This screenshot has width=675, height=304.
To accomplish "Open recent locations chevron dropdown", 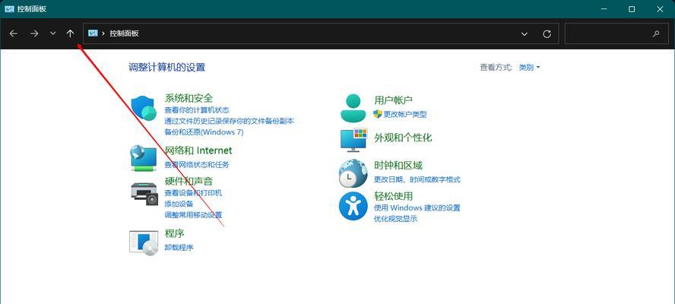I will (53, 33).
